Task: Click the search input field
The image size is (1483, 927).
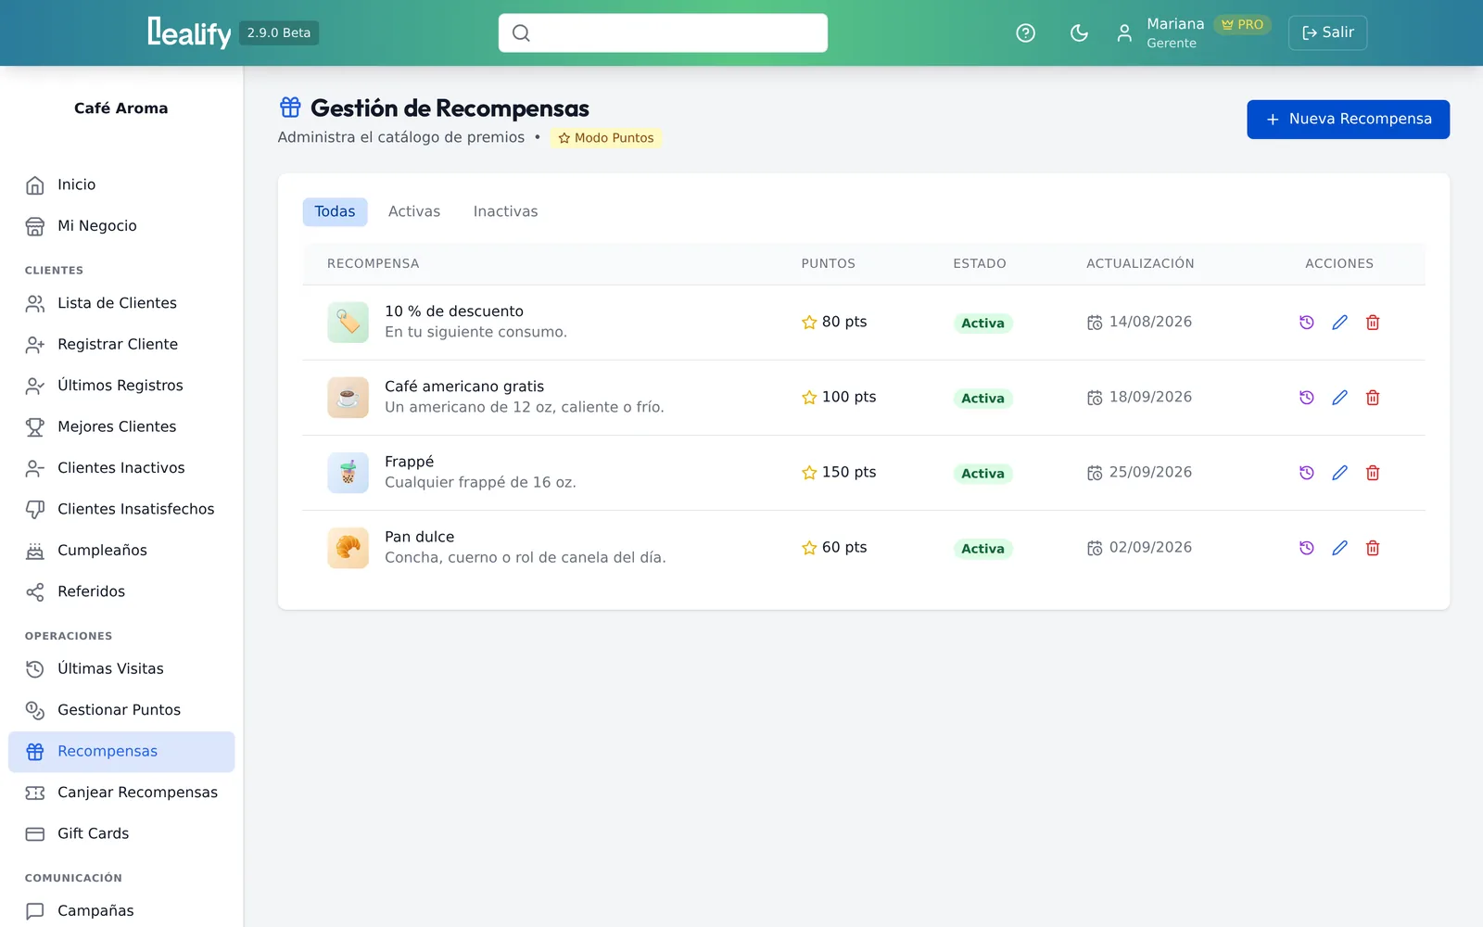Action: click(x=663, y=32)
